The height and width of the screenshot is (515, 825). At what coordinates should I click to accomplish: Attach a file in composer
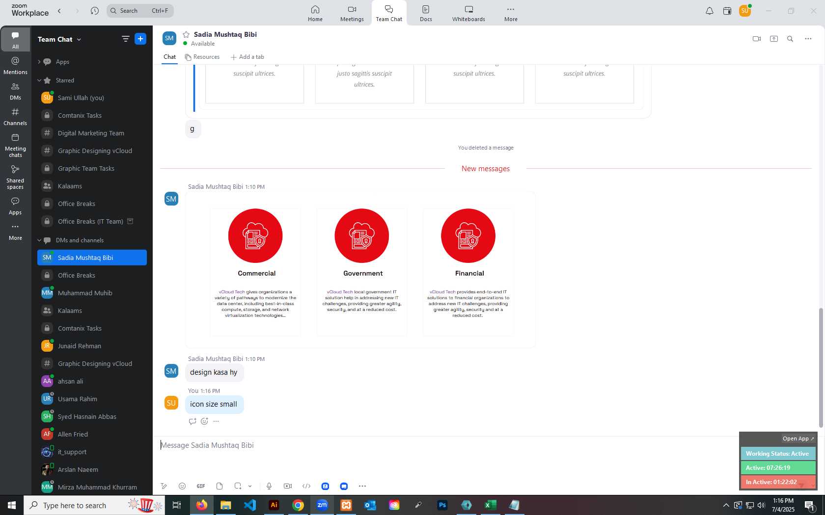[x=220, y=486]
